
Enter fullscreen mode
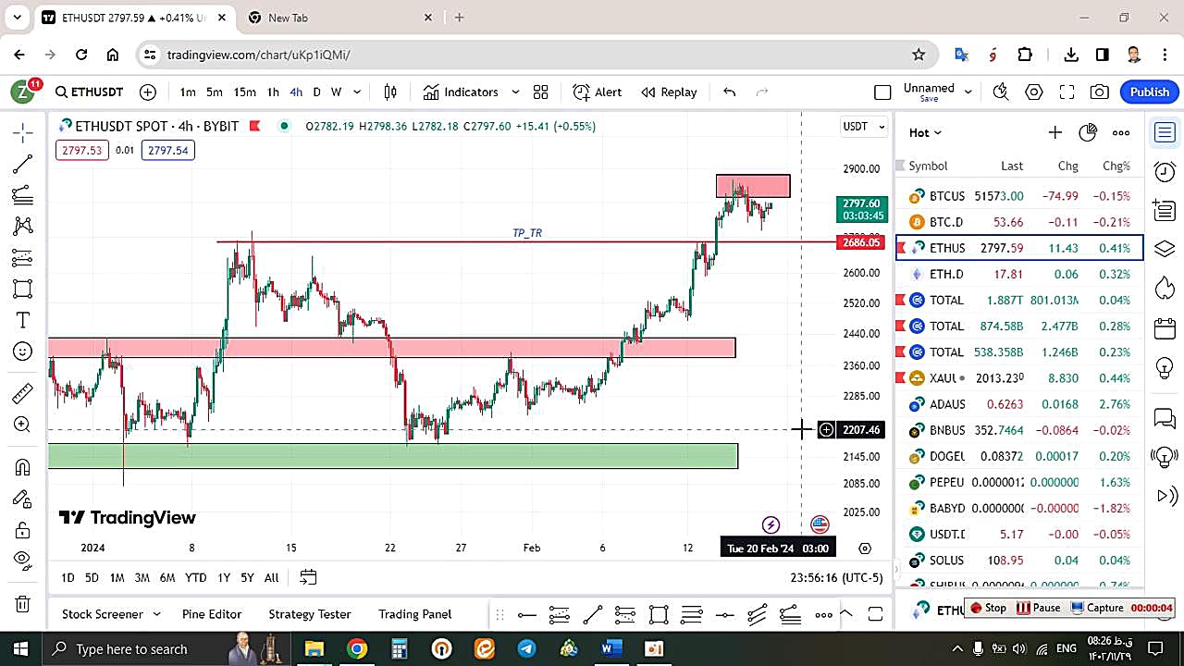tap(1067, 92)
